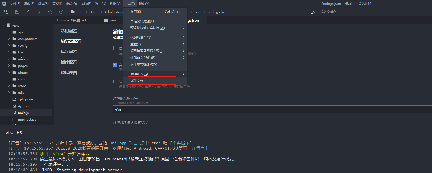Click the utils folder icon

pos(15,92)
